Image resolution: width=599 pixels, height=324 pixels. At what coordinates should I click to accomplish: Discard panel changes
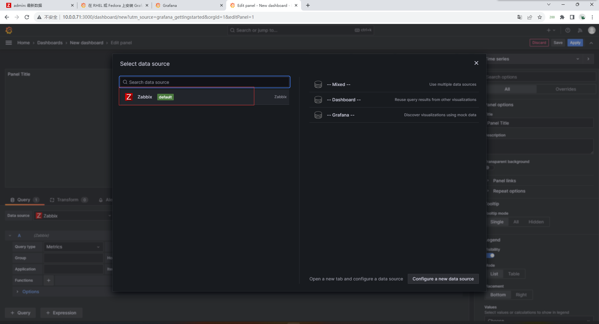(539, 43)
